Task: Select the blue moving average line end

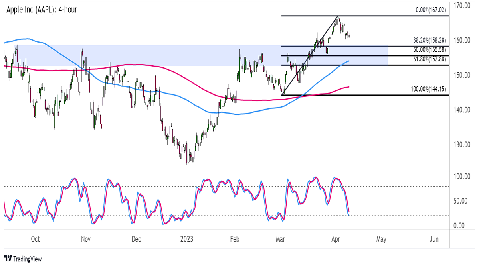Action: pos(348,61)
